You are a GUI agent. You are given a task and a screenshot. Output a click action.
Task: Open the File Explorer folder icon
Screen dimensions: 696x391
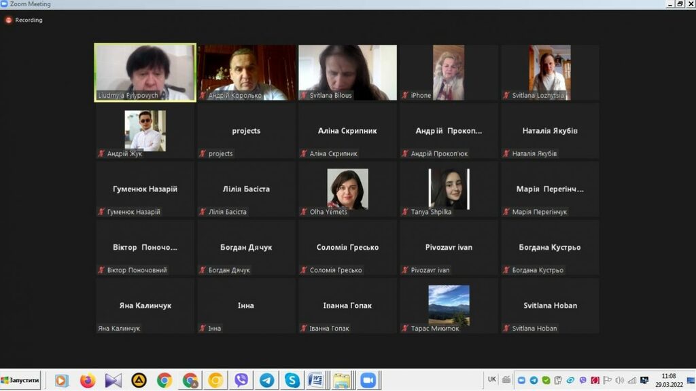[342, 381]
